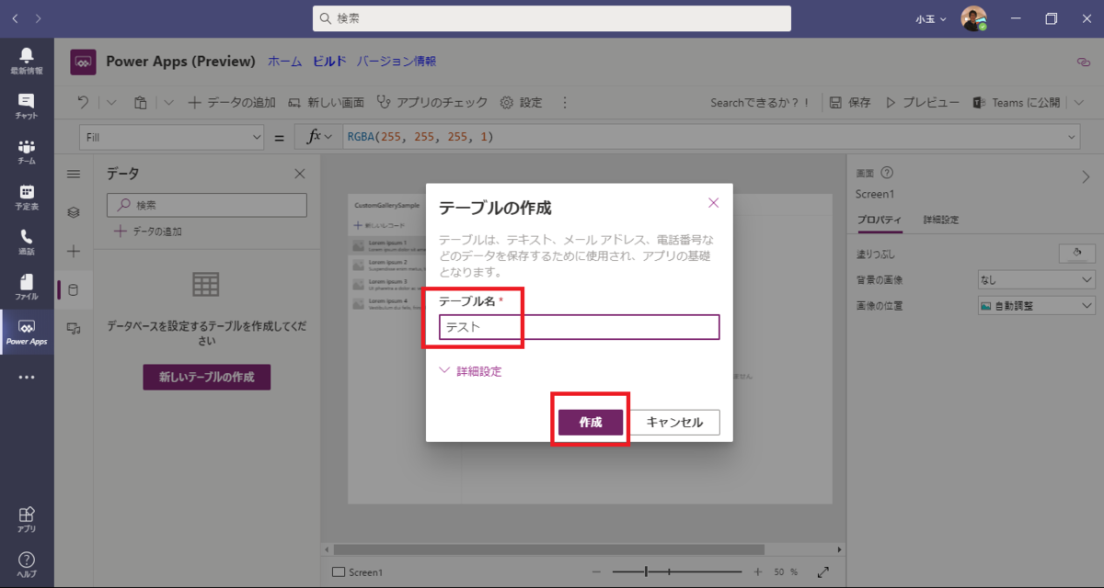Click the link icon at top right
1104x588 pixels.
click(1083, 62)
